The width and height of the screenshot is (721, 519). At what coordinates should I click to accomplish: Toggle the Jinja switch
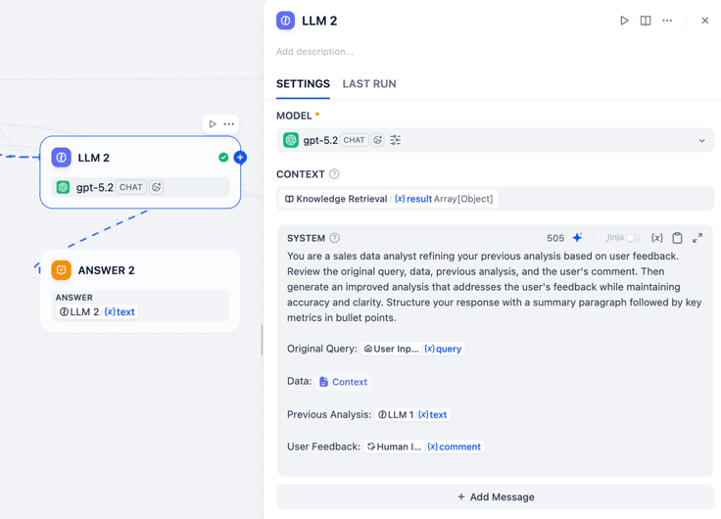(633, 238)
